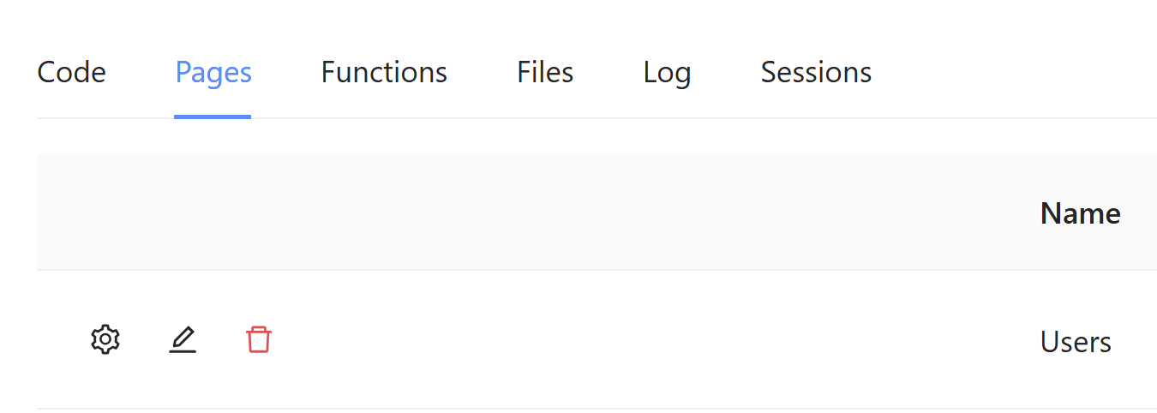Click the Users page name cell
1157x413 pixels.
pos(1076,342)
